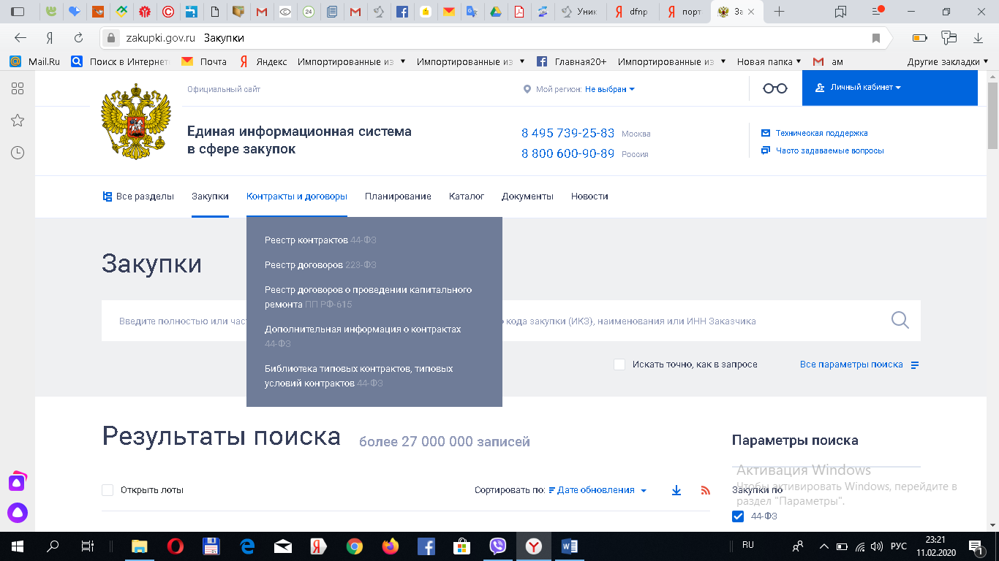Bookmark page with address bar icon
The height and width of the screenshot is (561, 999).
pyautogui.click(x=875, y=38)
